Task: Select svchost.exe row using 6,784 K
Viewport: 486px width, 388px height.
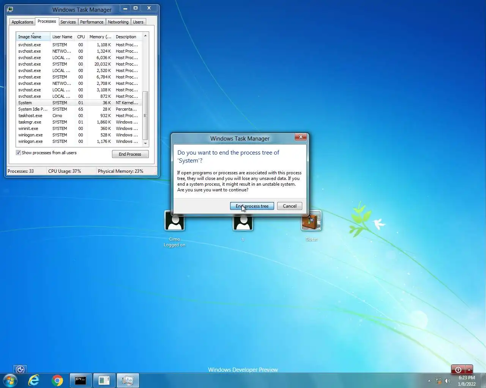Action: 79,77
